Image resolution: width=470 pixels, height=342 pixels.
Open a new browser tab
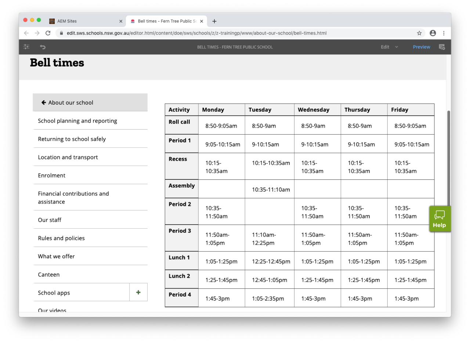(x=214, y=21)
